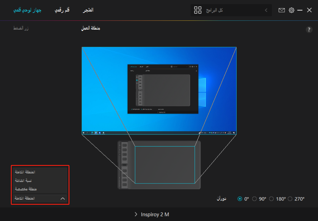Image resolution: width=318 pixels, height=221 pixels.
Task: Click the monitor screen preview image
Action: (159, 91)
